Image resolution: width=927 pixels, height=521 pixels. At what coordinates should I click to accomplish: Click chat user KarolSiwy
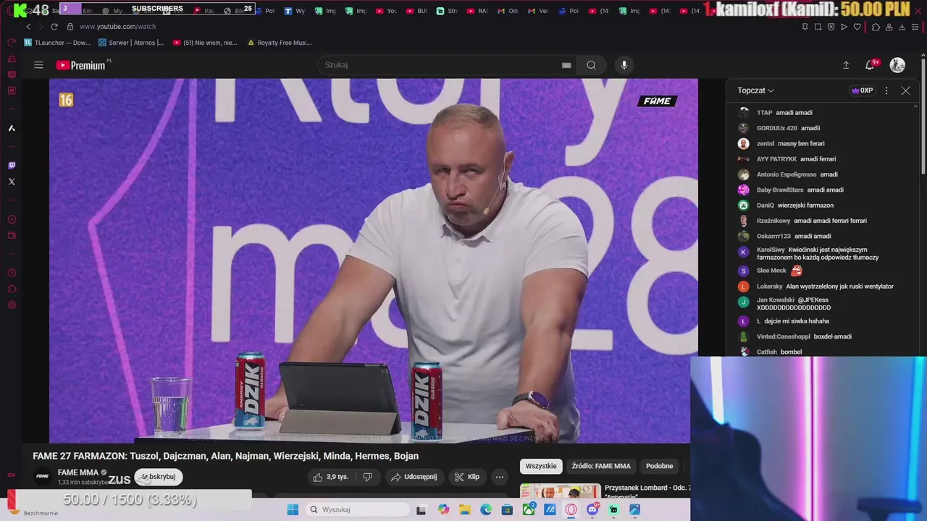pos(771,250)
